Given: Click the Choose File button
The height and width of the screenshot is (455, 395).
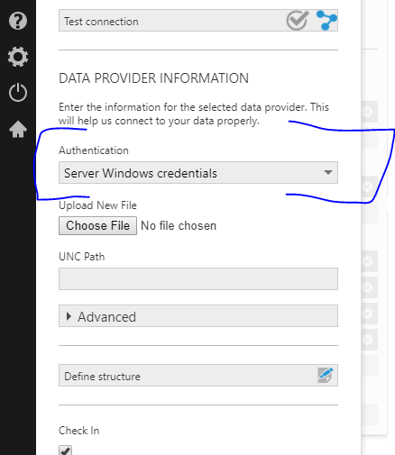Looking at the screenshot, I should click(x=97, y=225).
